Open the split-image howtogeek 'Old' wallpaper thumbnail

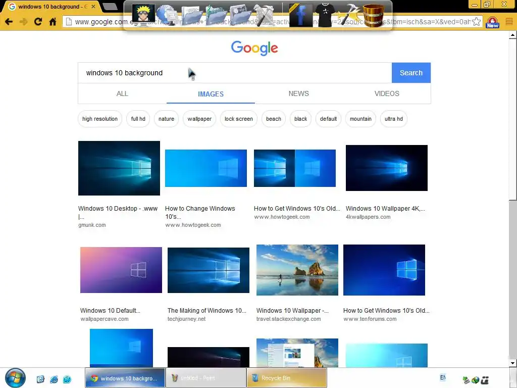pyautogui.click(x=295, y=168)
